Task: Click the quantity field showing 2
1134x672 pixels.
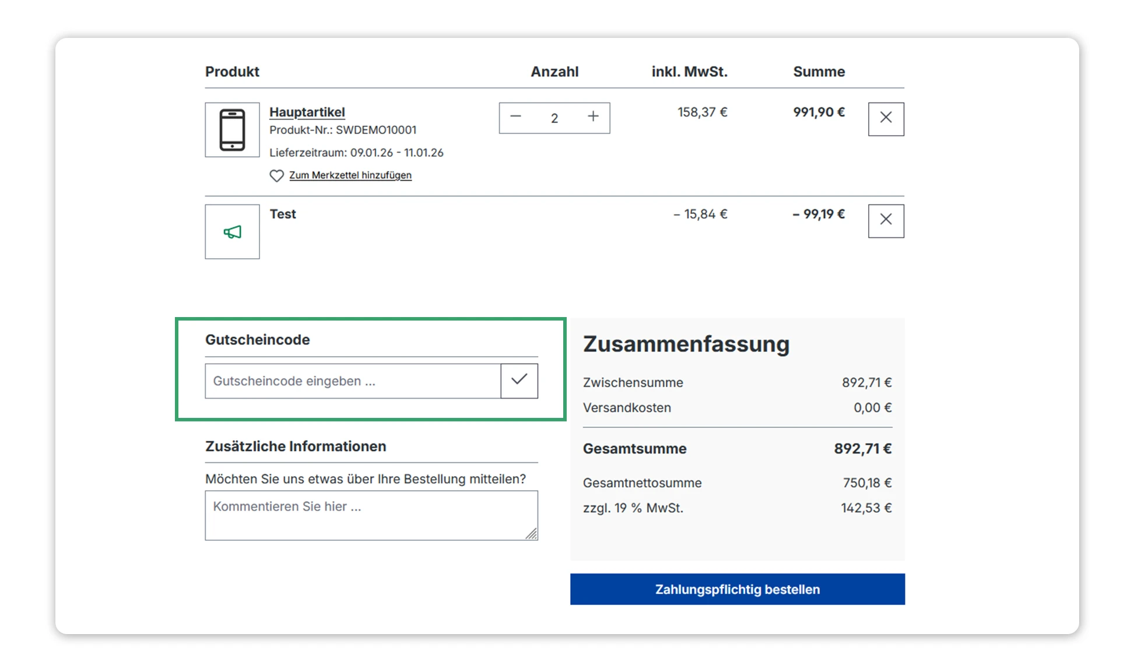Action: [x=554, y=118]
